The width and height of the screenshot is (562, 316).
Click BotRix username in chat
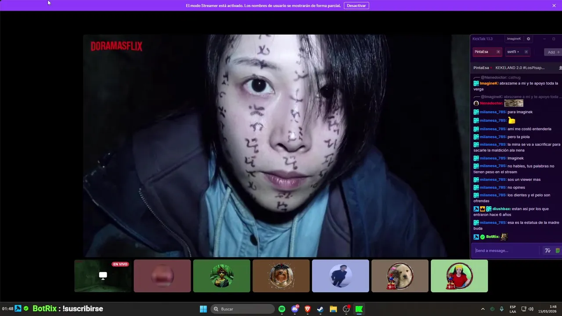[493, 237]
